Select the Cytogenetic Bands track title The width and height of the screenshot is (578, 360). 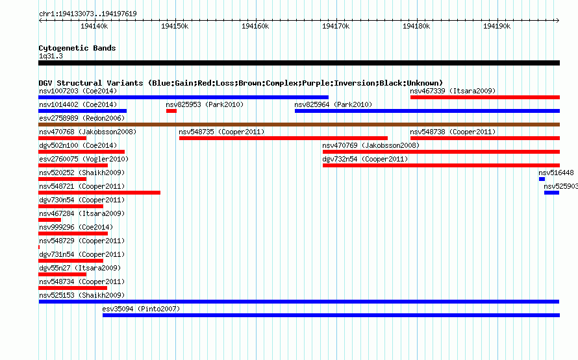pyautogui.click(x=77, y=48)
